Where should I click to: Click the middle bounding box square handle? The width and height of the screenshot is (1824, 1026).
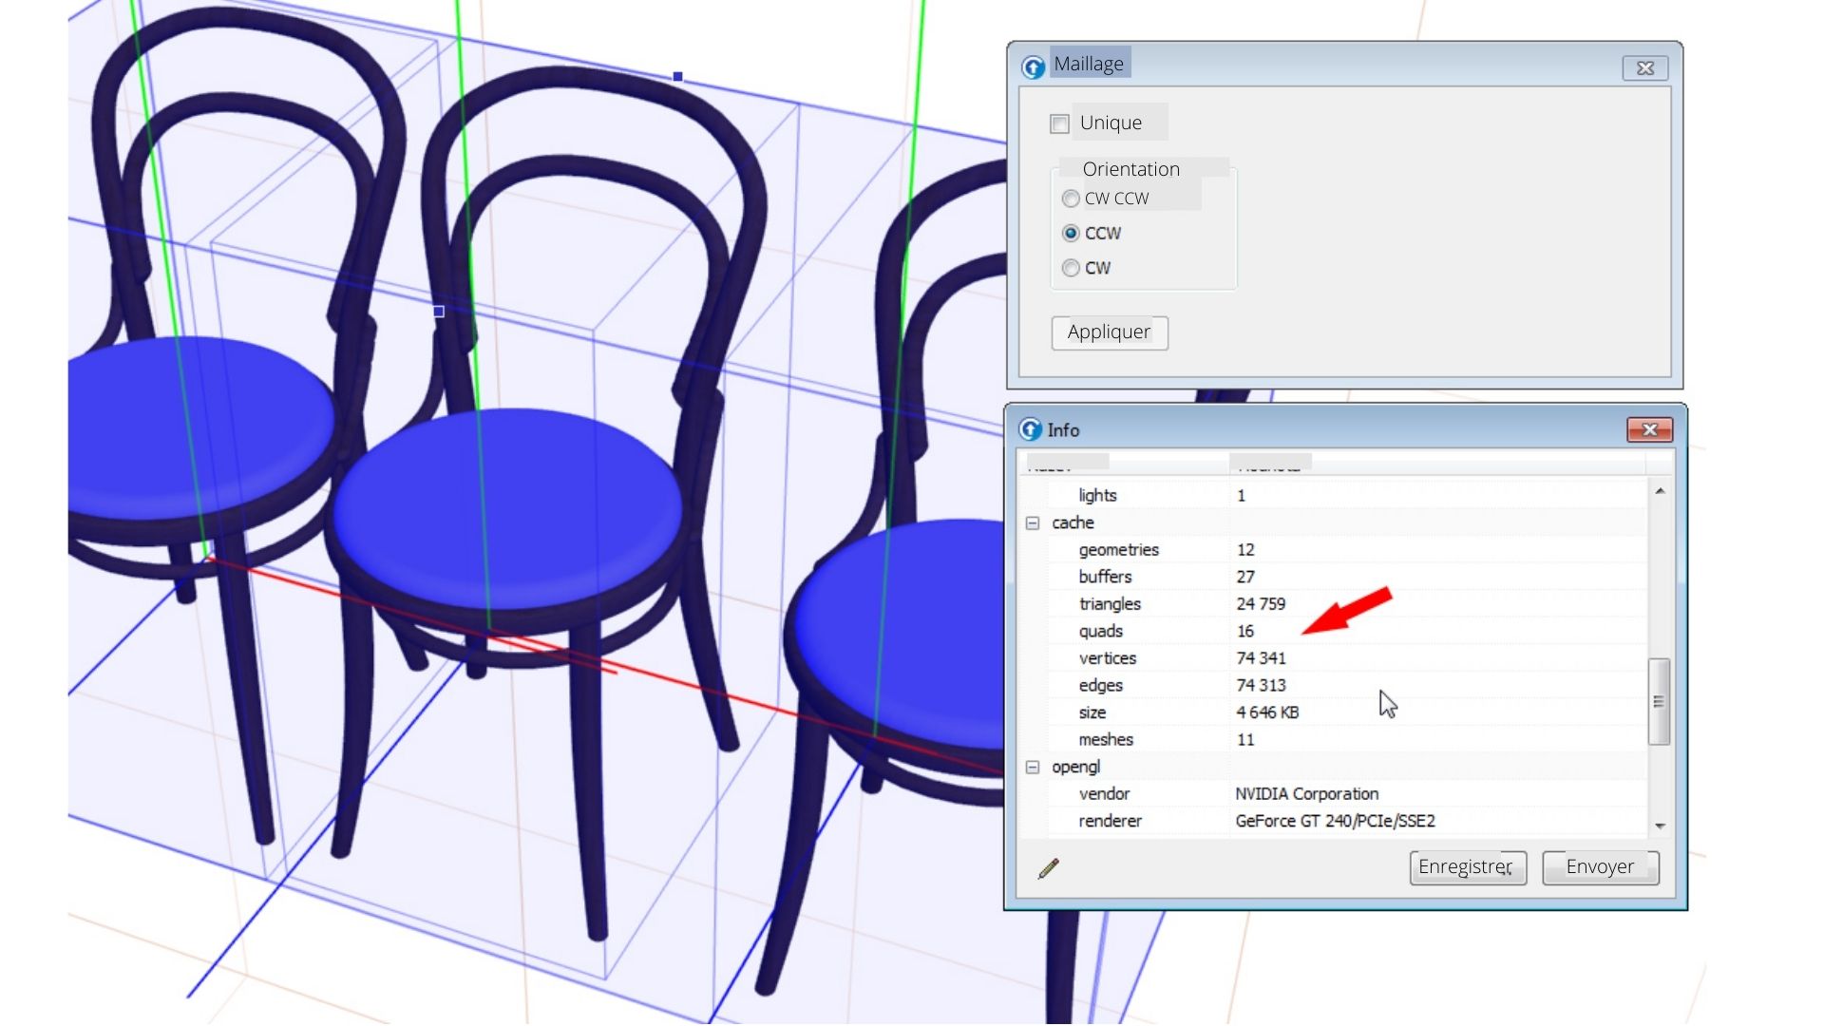tap(439, 312)
